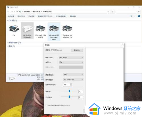Close the New Scan dialog

point(122,45)
